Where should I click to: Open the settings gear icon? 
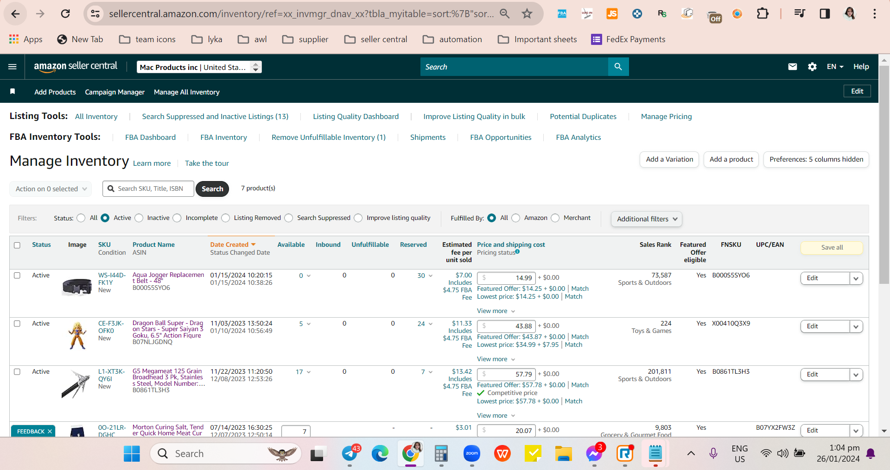point(812,67)
